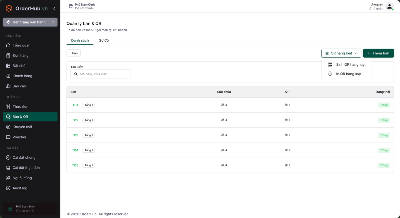Click the people icon beside Người dùng

[x=8, y=178]
